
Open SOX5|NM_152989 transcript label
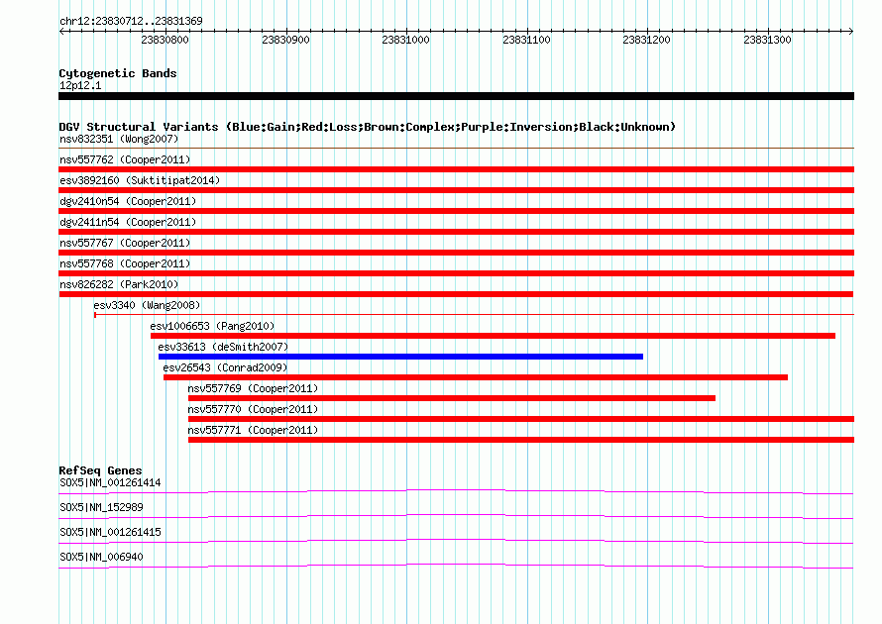tap(101, 508)
